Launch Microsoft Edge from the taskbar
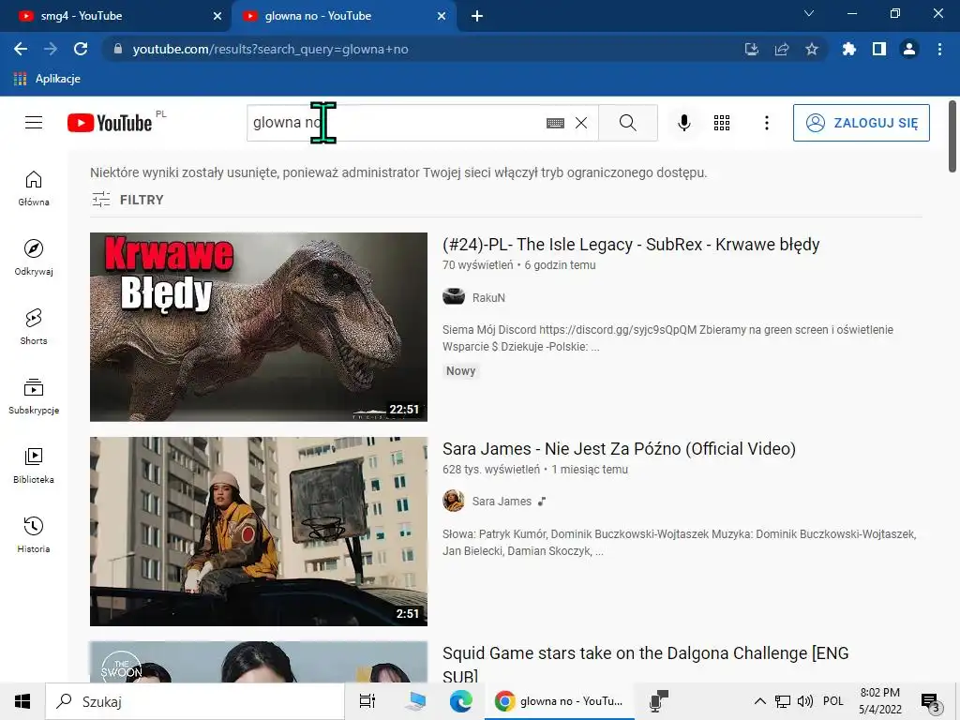 pos(461,701)
